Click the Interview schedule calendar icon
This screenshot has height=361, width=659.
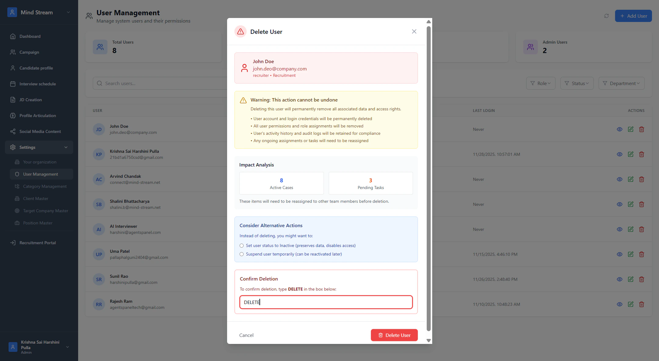click(13, 84)
